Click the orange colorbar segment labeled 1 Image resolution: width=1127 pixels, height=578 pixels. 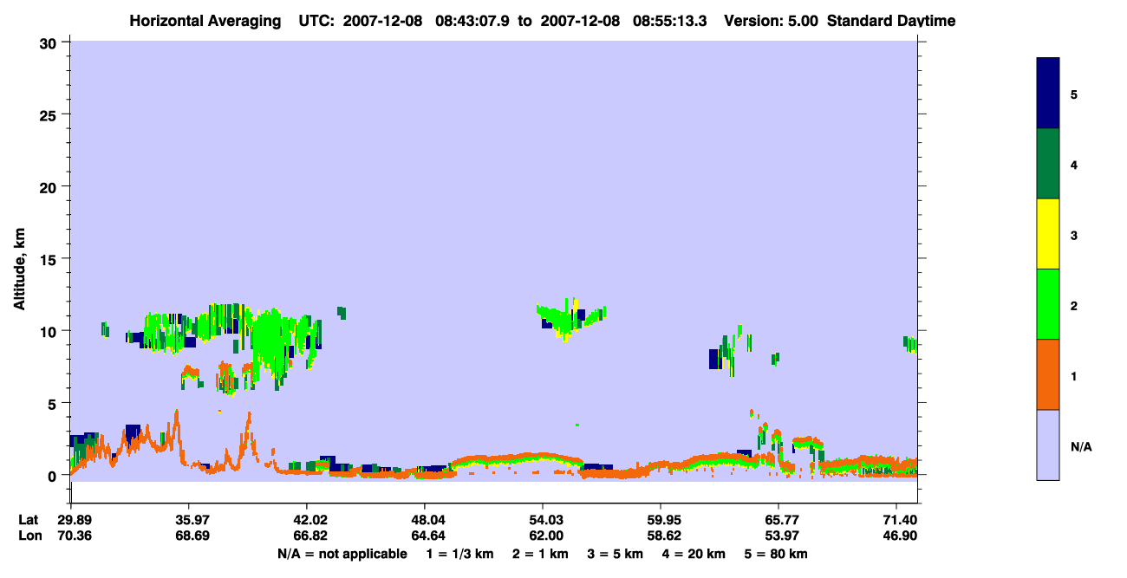point(1048,374)
